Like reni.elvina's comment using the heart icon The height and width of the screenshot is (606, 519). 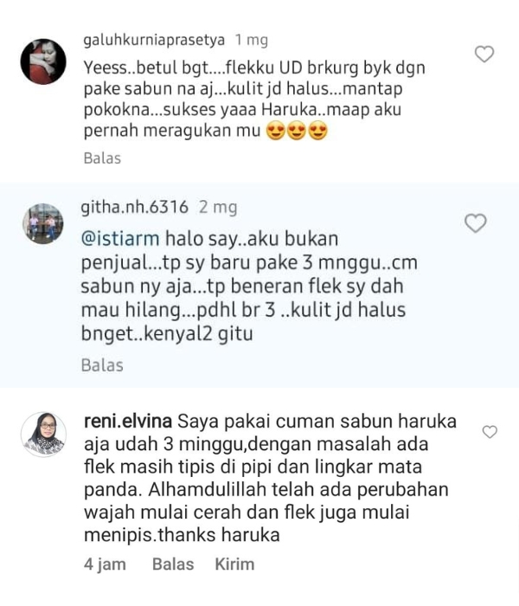tap(490, 432)
